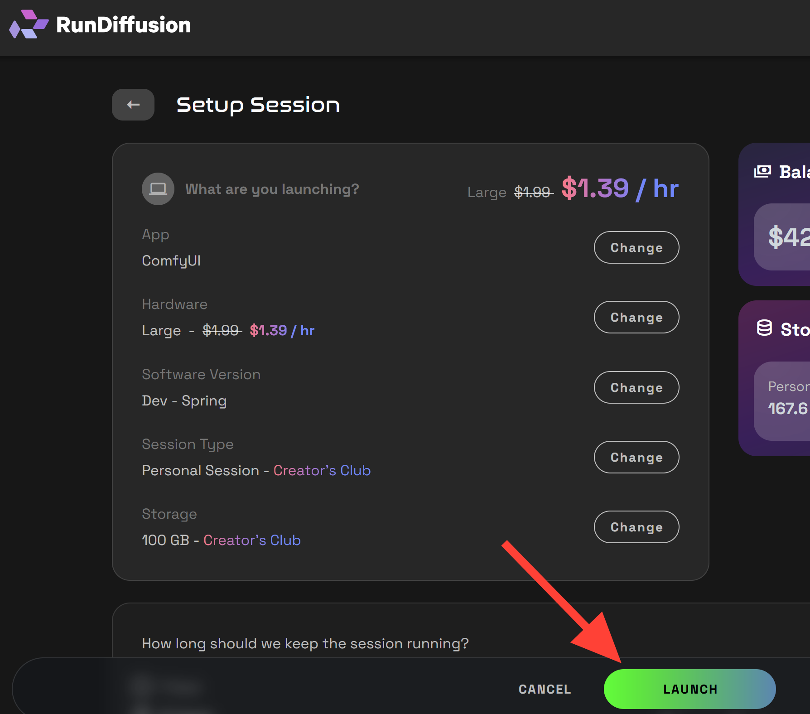Open the Creator's Club link under Storage
This screenshot has height=714, width=810.
[252, 540]
